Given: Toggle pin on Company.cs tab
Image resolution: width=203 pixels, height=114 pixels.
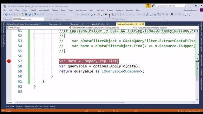Looking at the screenshot, I should 61,24.
